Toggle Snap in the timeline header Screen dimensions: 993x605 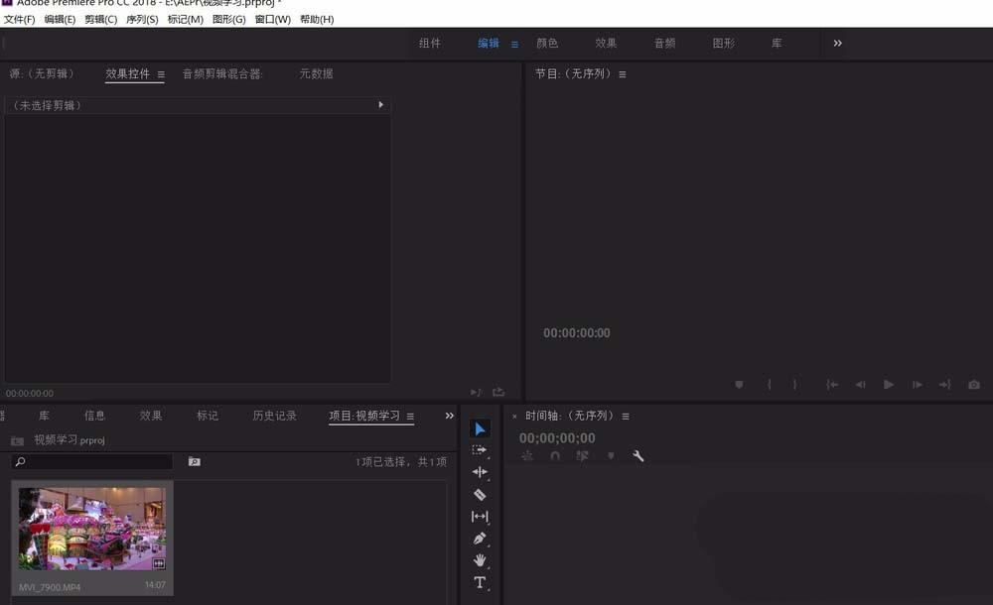pyautogui.click(x=554, y=456)
